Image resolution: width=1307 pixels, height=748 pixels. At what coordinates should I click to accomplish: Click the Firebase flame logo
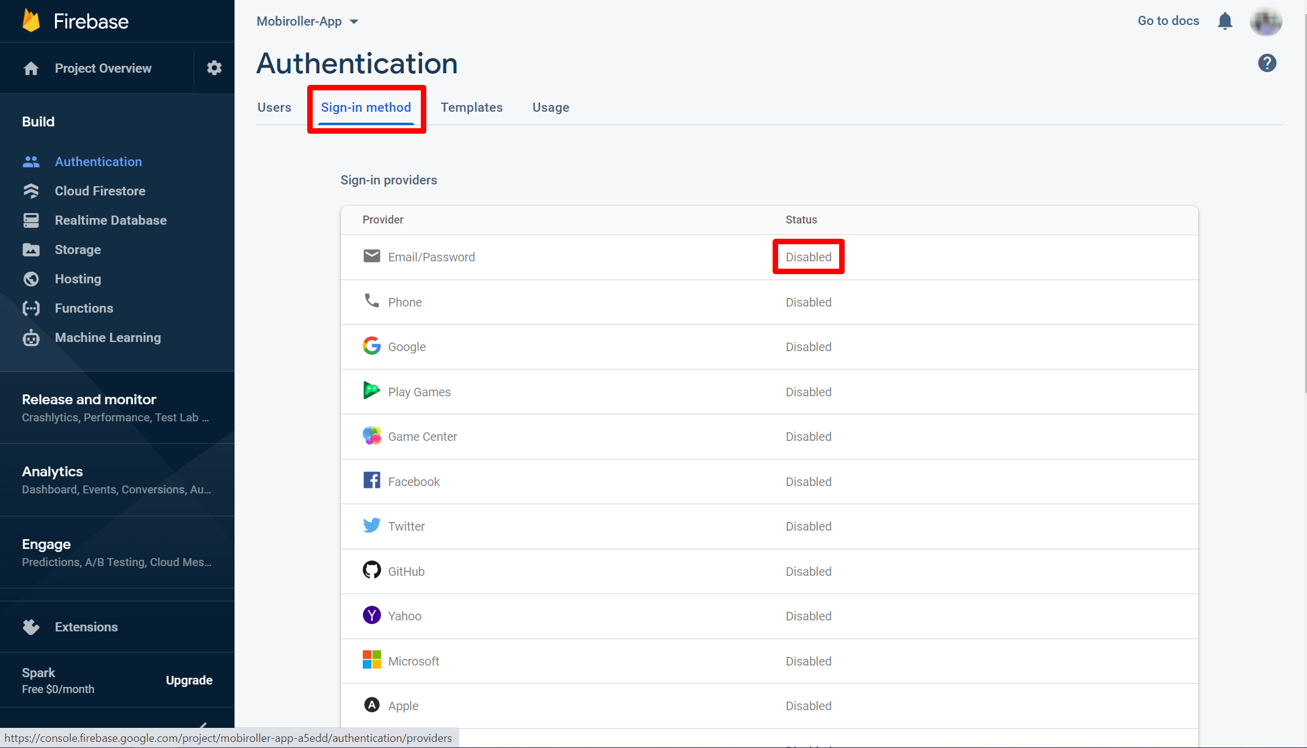click(x=31, y=21)
